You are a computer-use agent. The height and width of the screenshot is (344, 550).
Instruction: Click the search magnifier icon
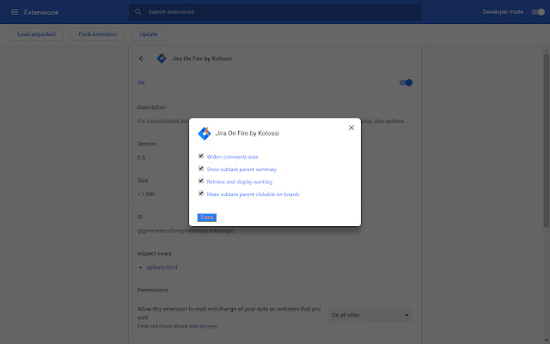point(137,12)
